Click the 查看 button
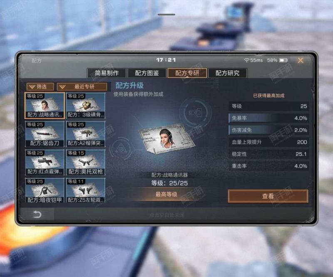Image resolution: width=333 pixels, height=277 pixels. 268,196
